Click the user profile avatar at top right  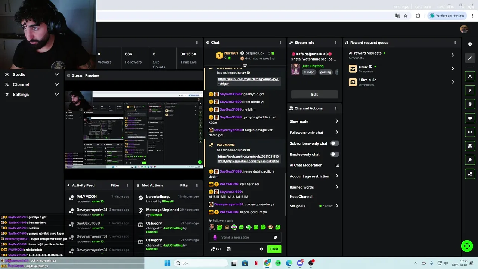(464, 29)
